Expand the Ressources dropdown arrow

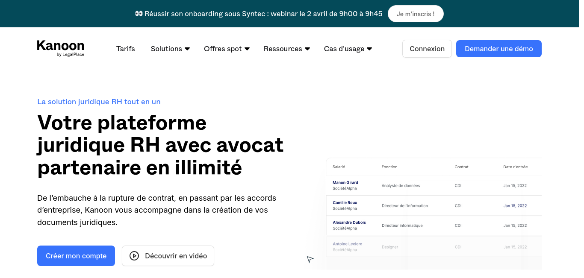(307, 49)
